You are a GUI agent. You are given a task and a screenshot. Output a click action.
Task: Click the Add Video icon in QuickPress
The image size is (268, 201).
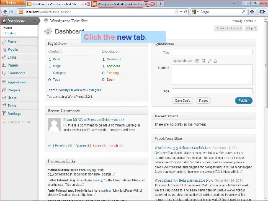tap(203, 61)
